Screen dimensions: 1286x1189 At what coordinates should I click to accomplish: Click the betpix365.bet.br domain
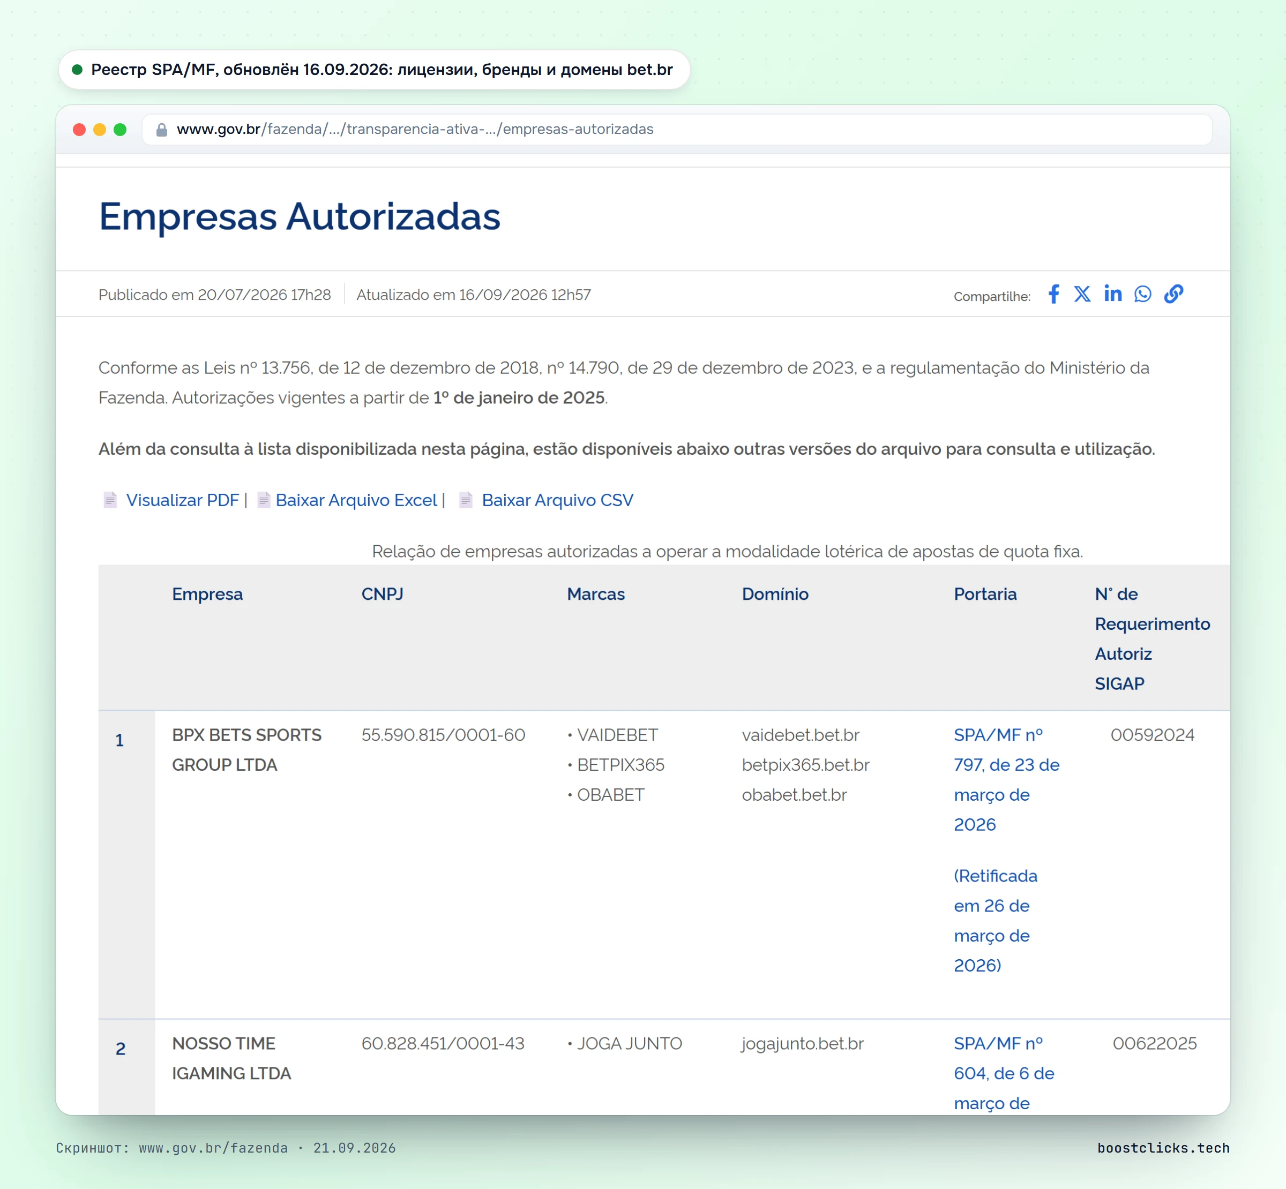(806, 765)
